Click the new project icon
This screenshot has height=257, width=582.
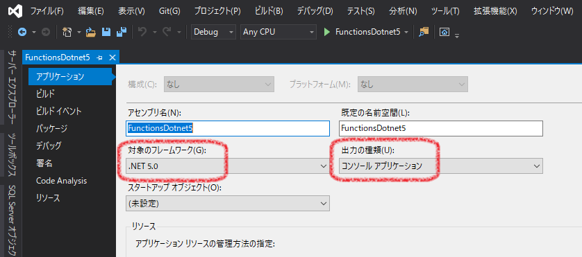click(x=67, y=33)
